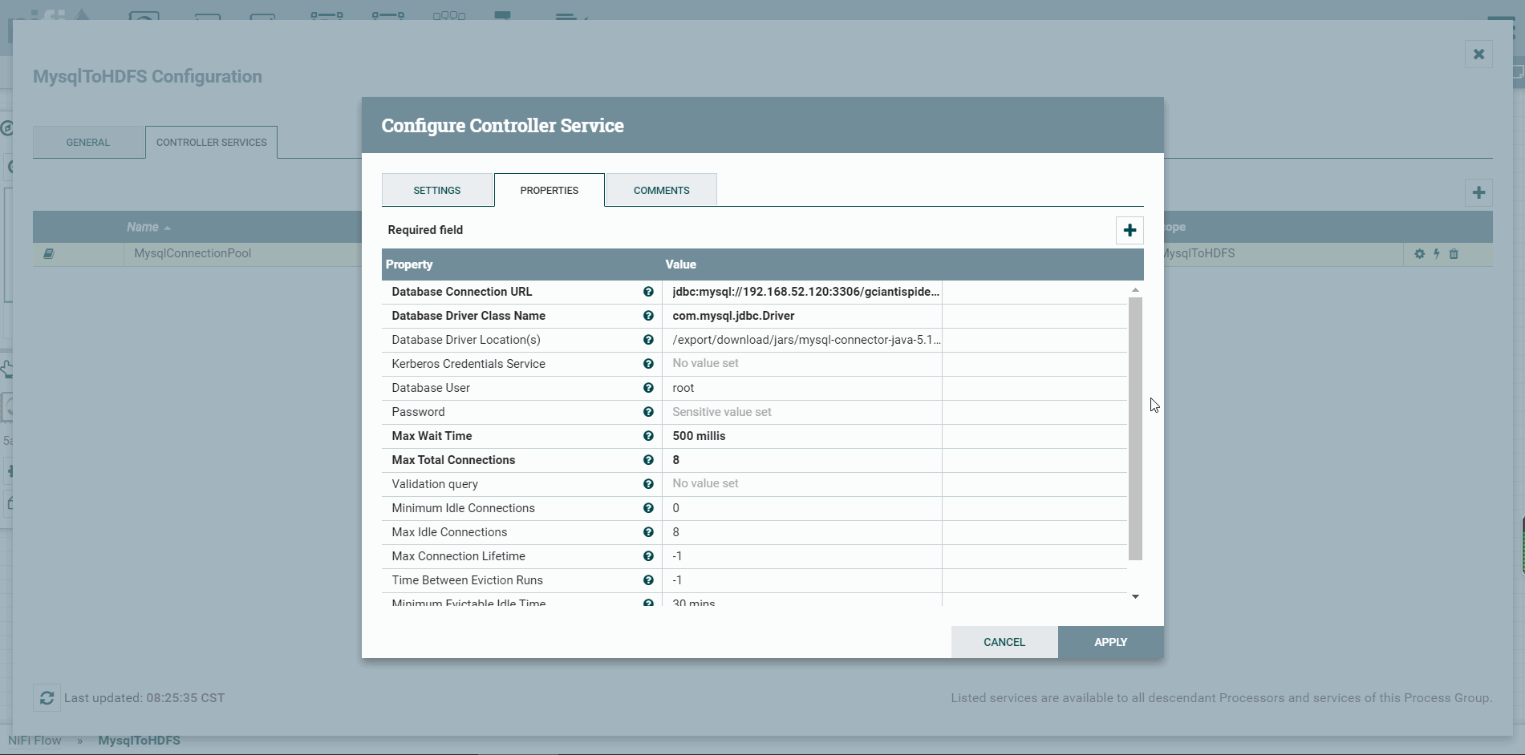
Task: Apply the controller service configuration
Action: (1110, 642)
